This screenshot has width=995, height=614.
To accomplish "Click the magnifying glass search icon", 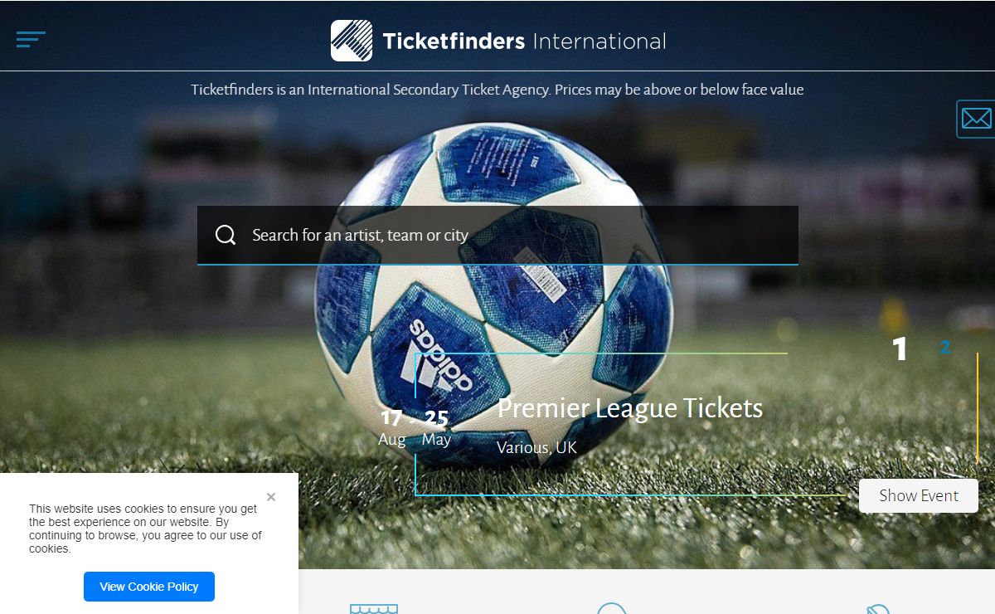I will (226, 235).
